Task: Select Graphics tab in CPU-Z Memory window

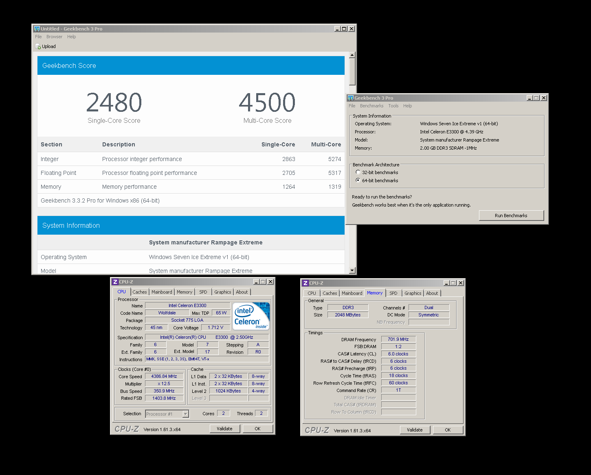Action: tap(413, 293)
